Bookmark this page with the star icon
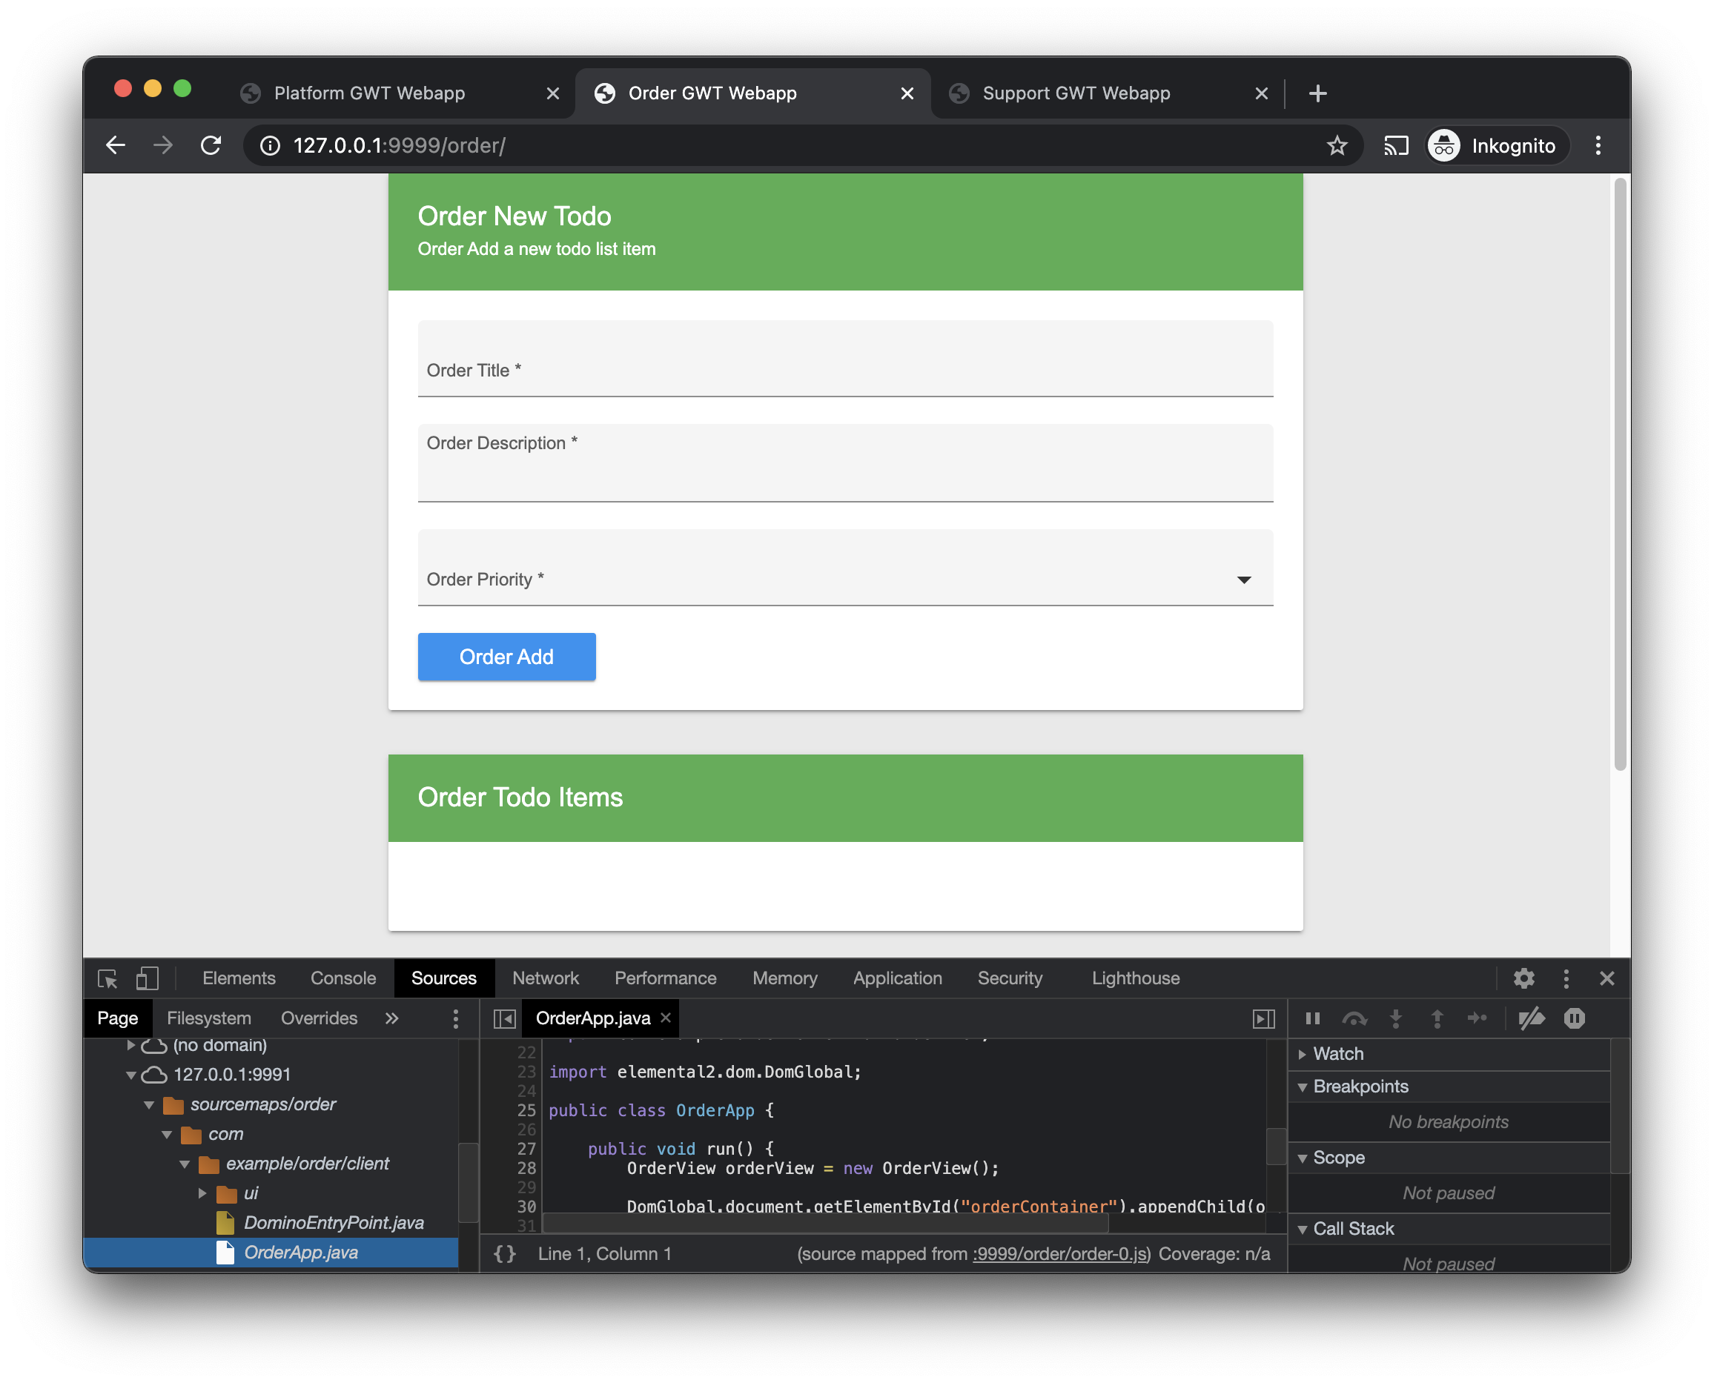This screenshot has height=1383, width=1714. (1337, 145)
